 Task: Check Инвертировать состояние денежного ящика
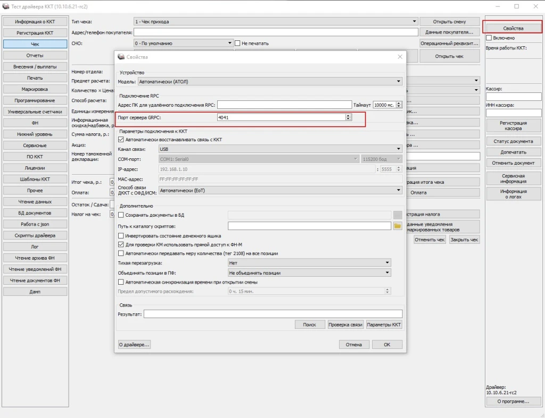[121, 235]
